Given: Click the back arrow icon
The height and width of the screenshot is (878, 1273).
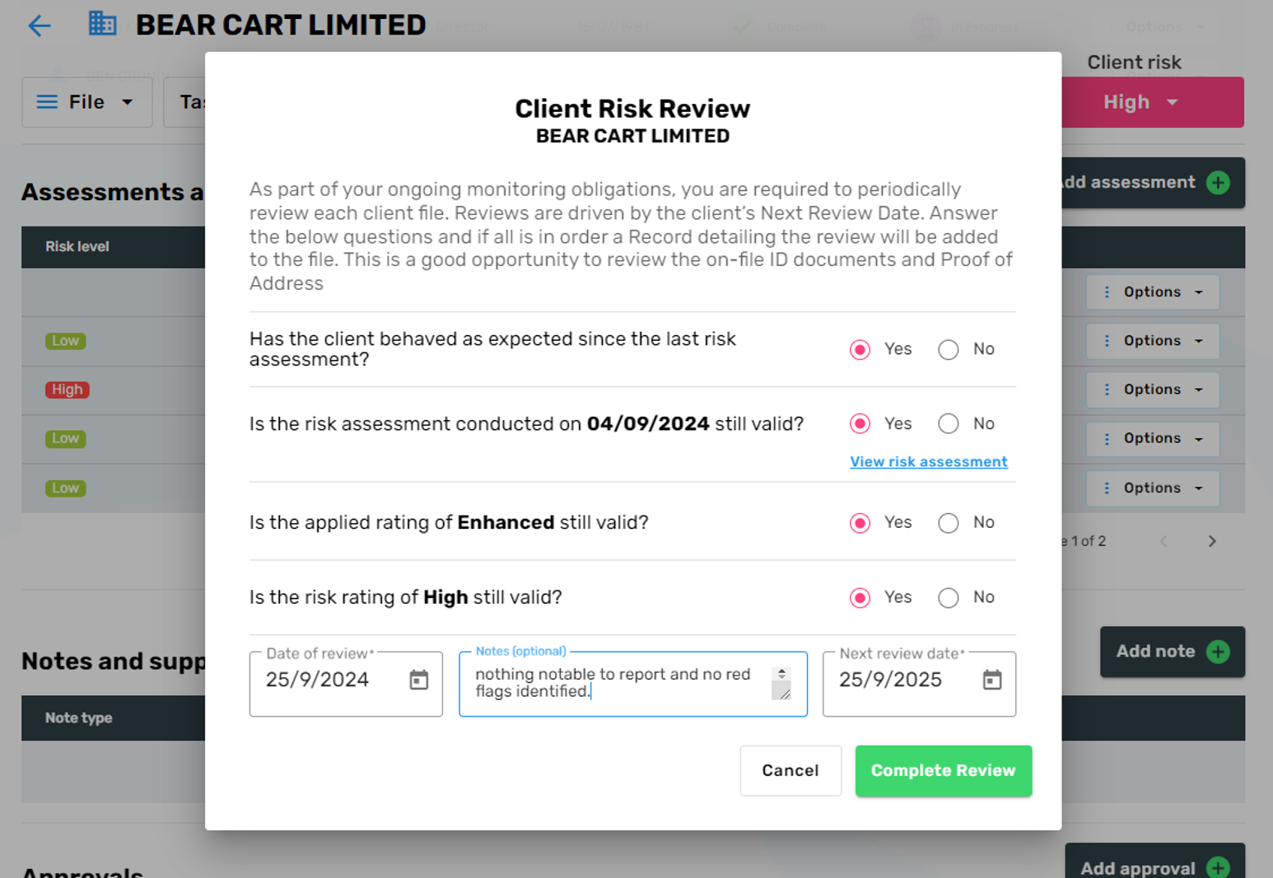Looking at the screenshot, I should (39, 26).
